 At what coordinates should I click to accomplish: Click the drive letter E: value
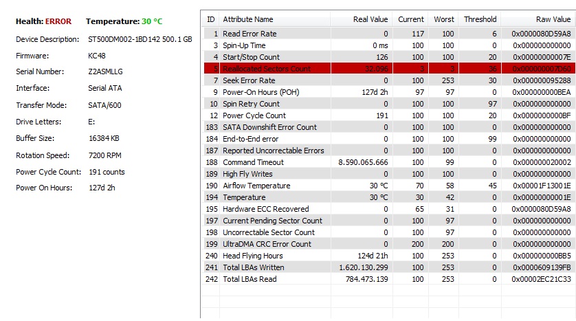click(91, 122)
